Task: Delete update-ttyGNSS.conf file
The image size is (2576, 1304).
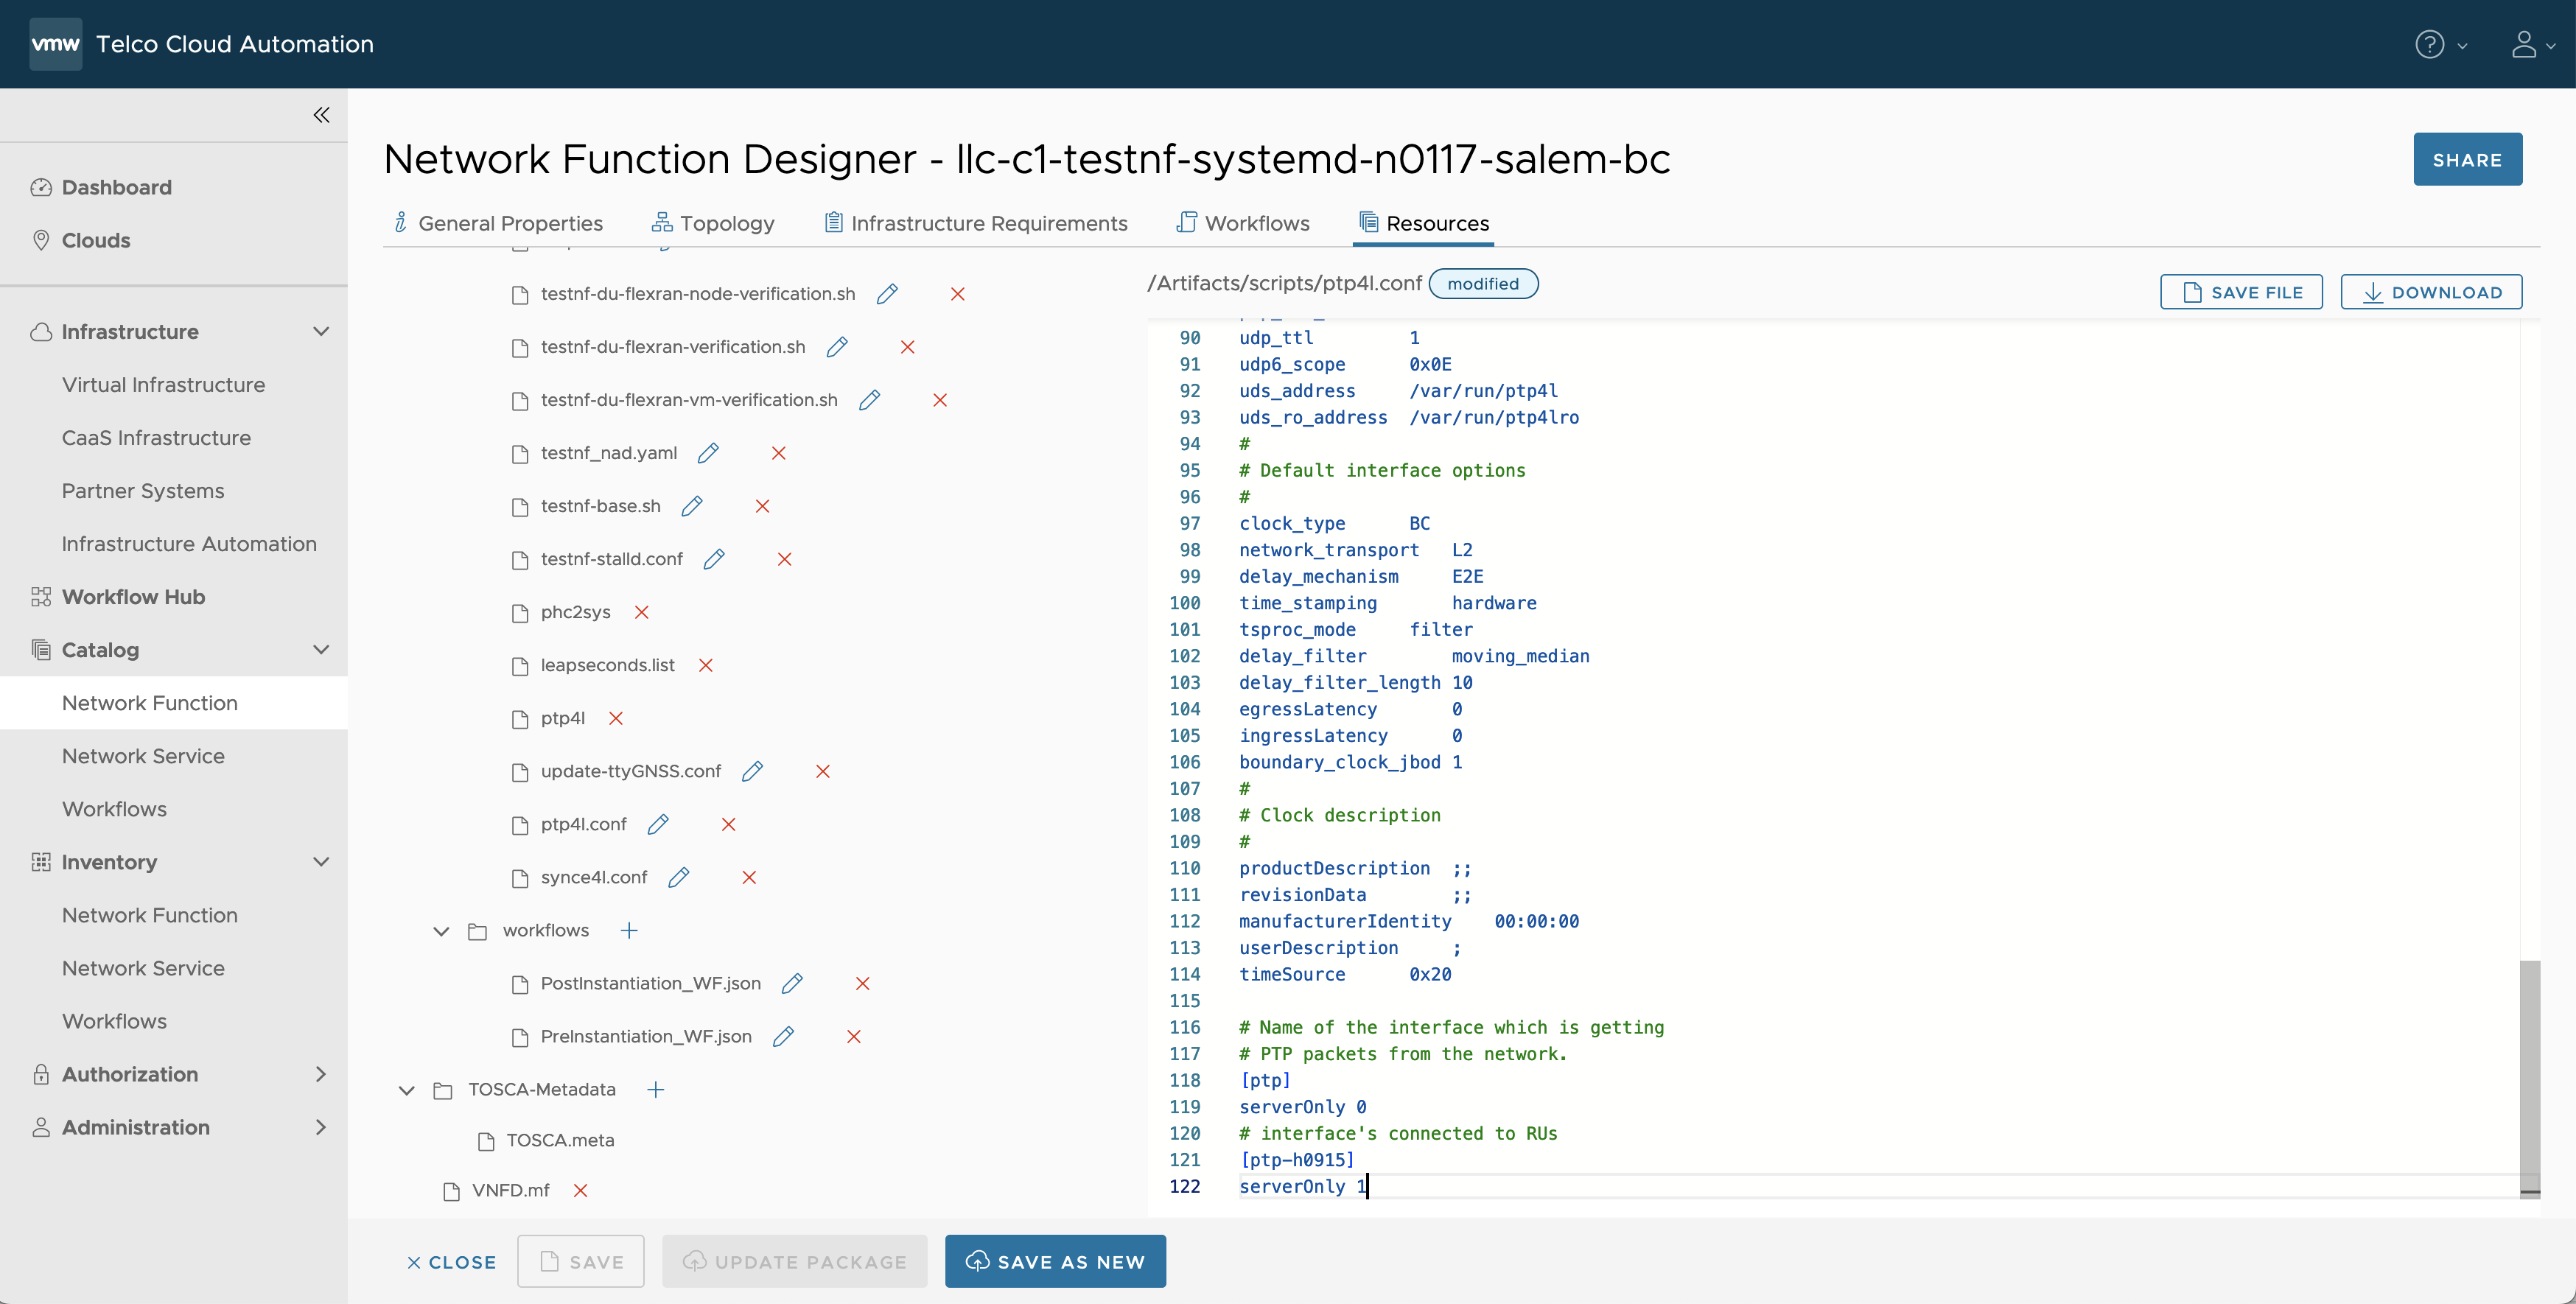Action: tap(822, 771)
